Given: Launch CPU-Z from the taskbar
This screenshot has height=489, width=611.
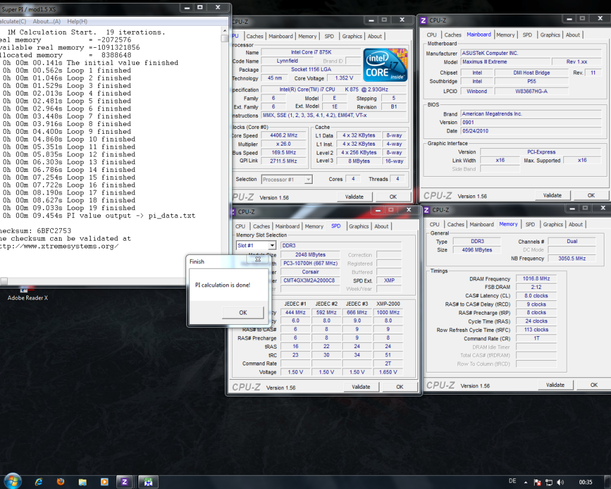Looking at the screenshot, I should pos(124,481).
